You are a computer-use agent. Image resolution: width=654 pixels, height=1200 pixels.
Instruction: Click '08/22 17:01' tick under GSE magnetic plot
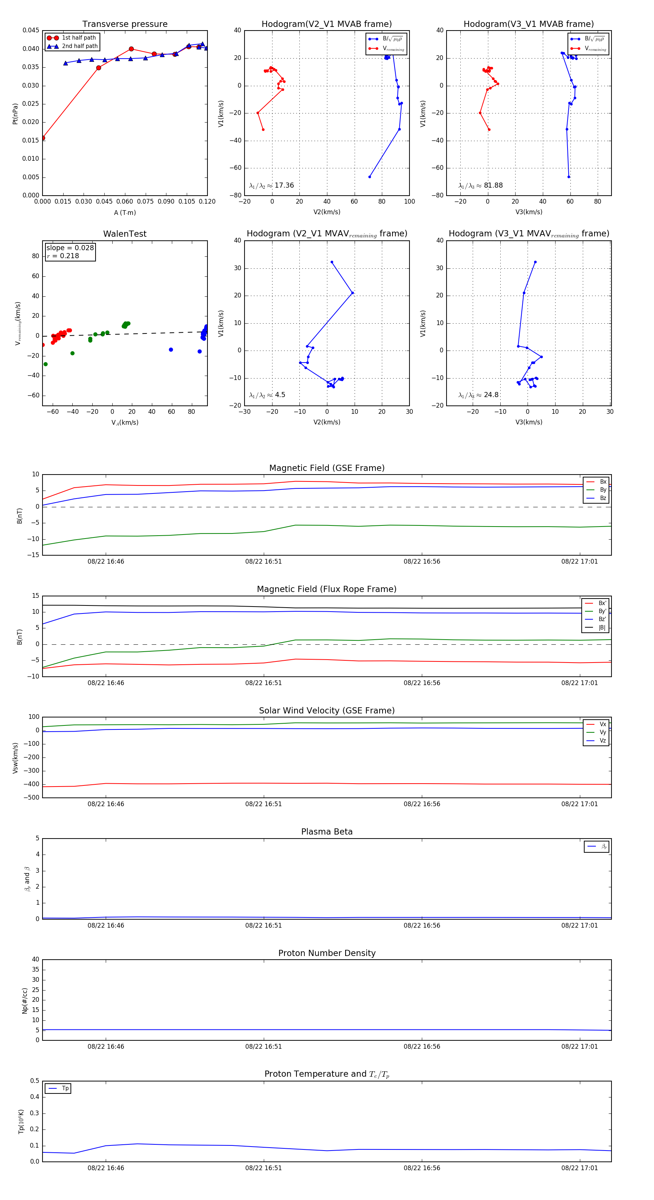(580, 561)
